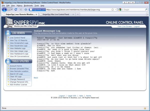Open View Remote Location
Viewport: 150px width, 111px height.
pyautogui.click(x=19, y=71)
